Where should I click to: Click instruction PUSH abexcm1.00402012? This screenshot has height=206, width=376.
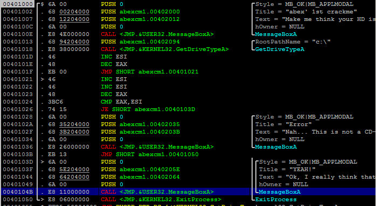coord(140,19)
